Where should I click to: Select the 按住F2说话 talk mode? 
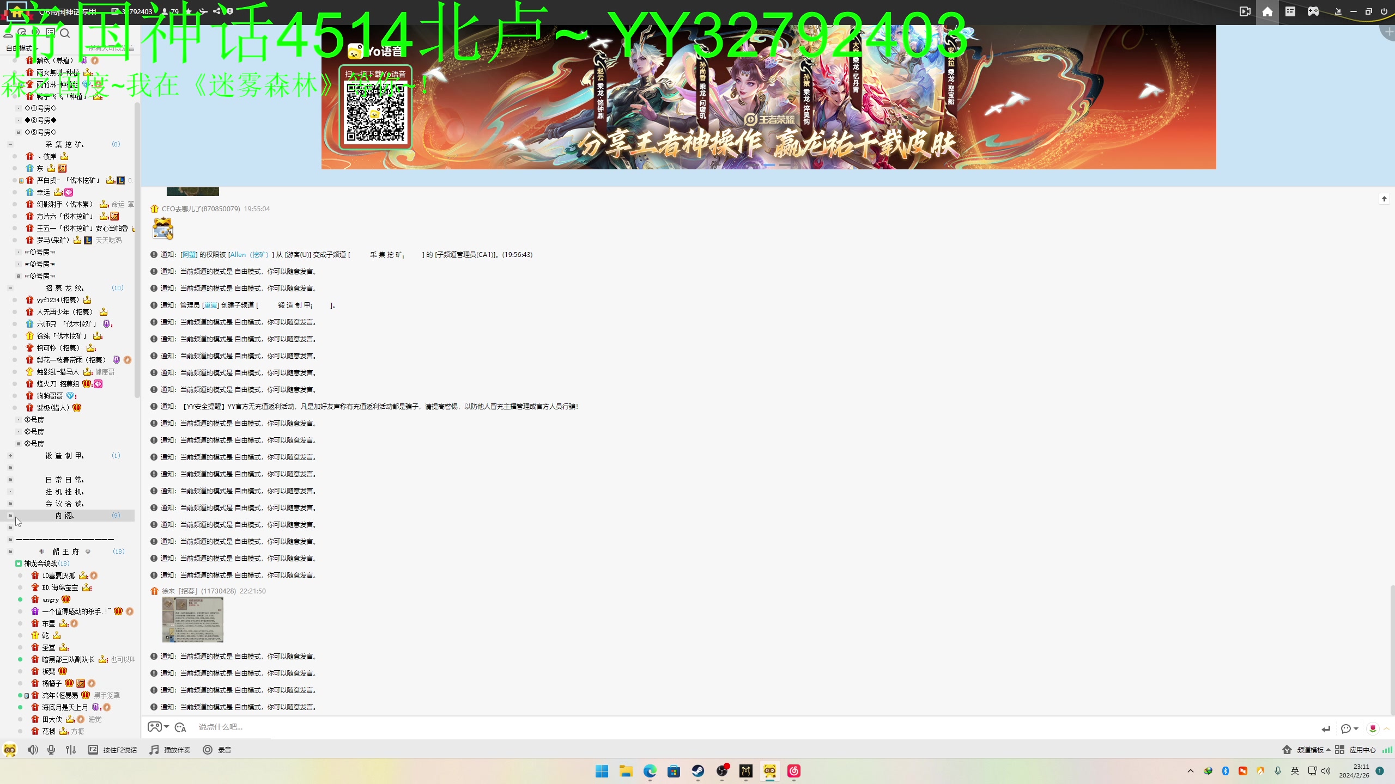coord(113,750)
